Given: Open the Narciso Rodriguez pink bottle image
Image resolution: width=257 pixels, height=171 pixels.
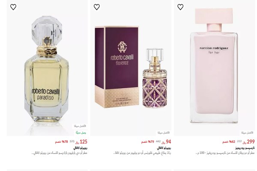Looking at the screenshot, I should pyautogui.click(x=214, y=66).
